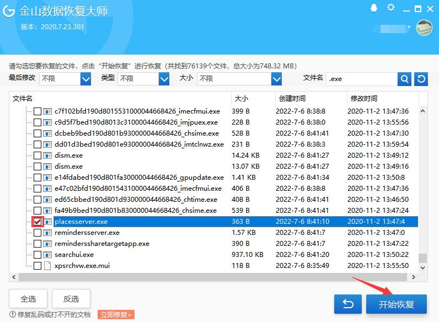Click the 2020-11-2 13:59:54 modified time
Viewport: 439px width, 322px height.
(378, 144)
